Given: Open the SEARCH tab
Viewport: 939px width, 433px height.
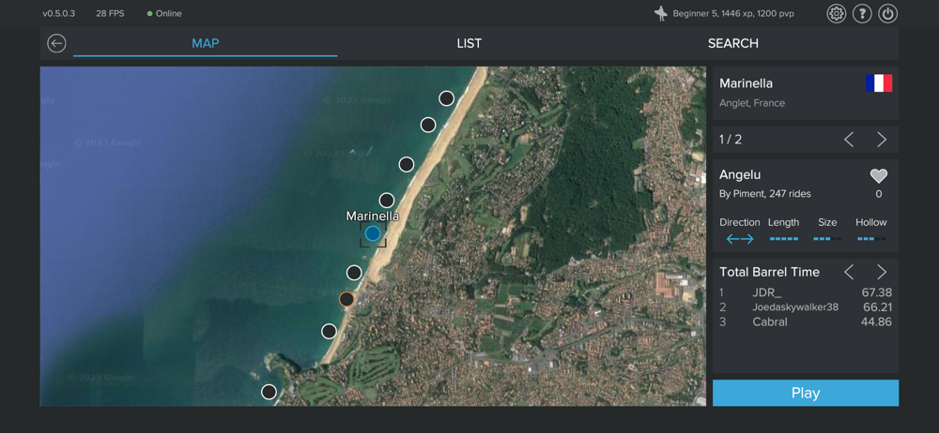Looking at the screenshot, I should point(733,44).
